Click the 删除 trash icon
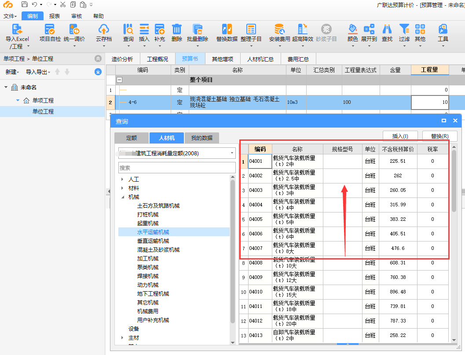This screenshot has height=355, width=465. [x=176, y=29]
